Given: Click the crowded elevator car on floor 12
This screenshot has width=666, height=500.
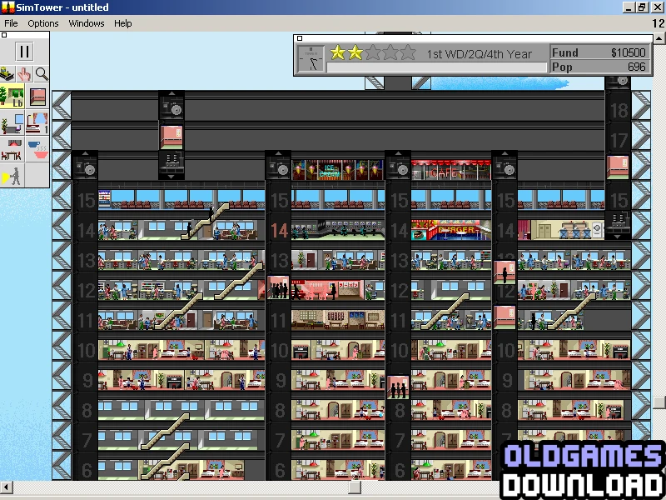Looking at the screenshot, I should click(278, 287).
